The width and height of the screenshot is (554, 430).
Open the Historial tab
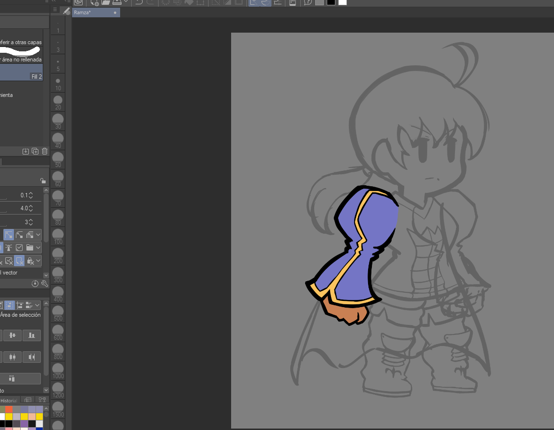tap(9, 400)
